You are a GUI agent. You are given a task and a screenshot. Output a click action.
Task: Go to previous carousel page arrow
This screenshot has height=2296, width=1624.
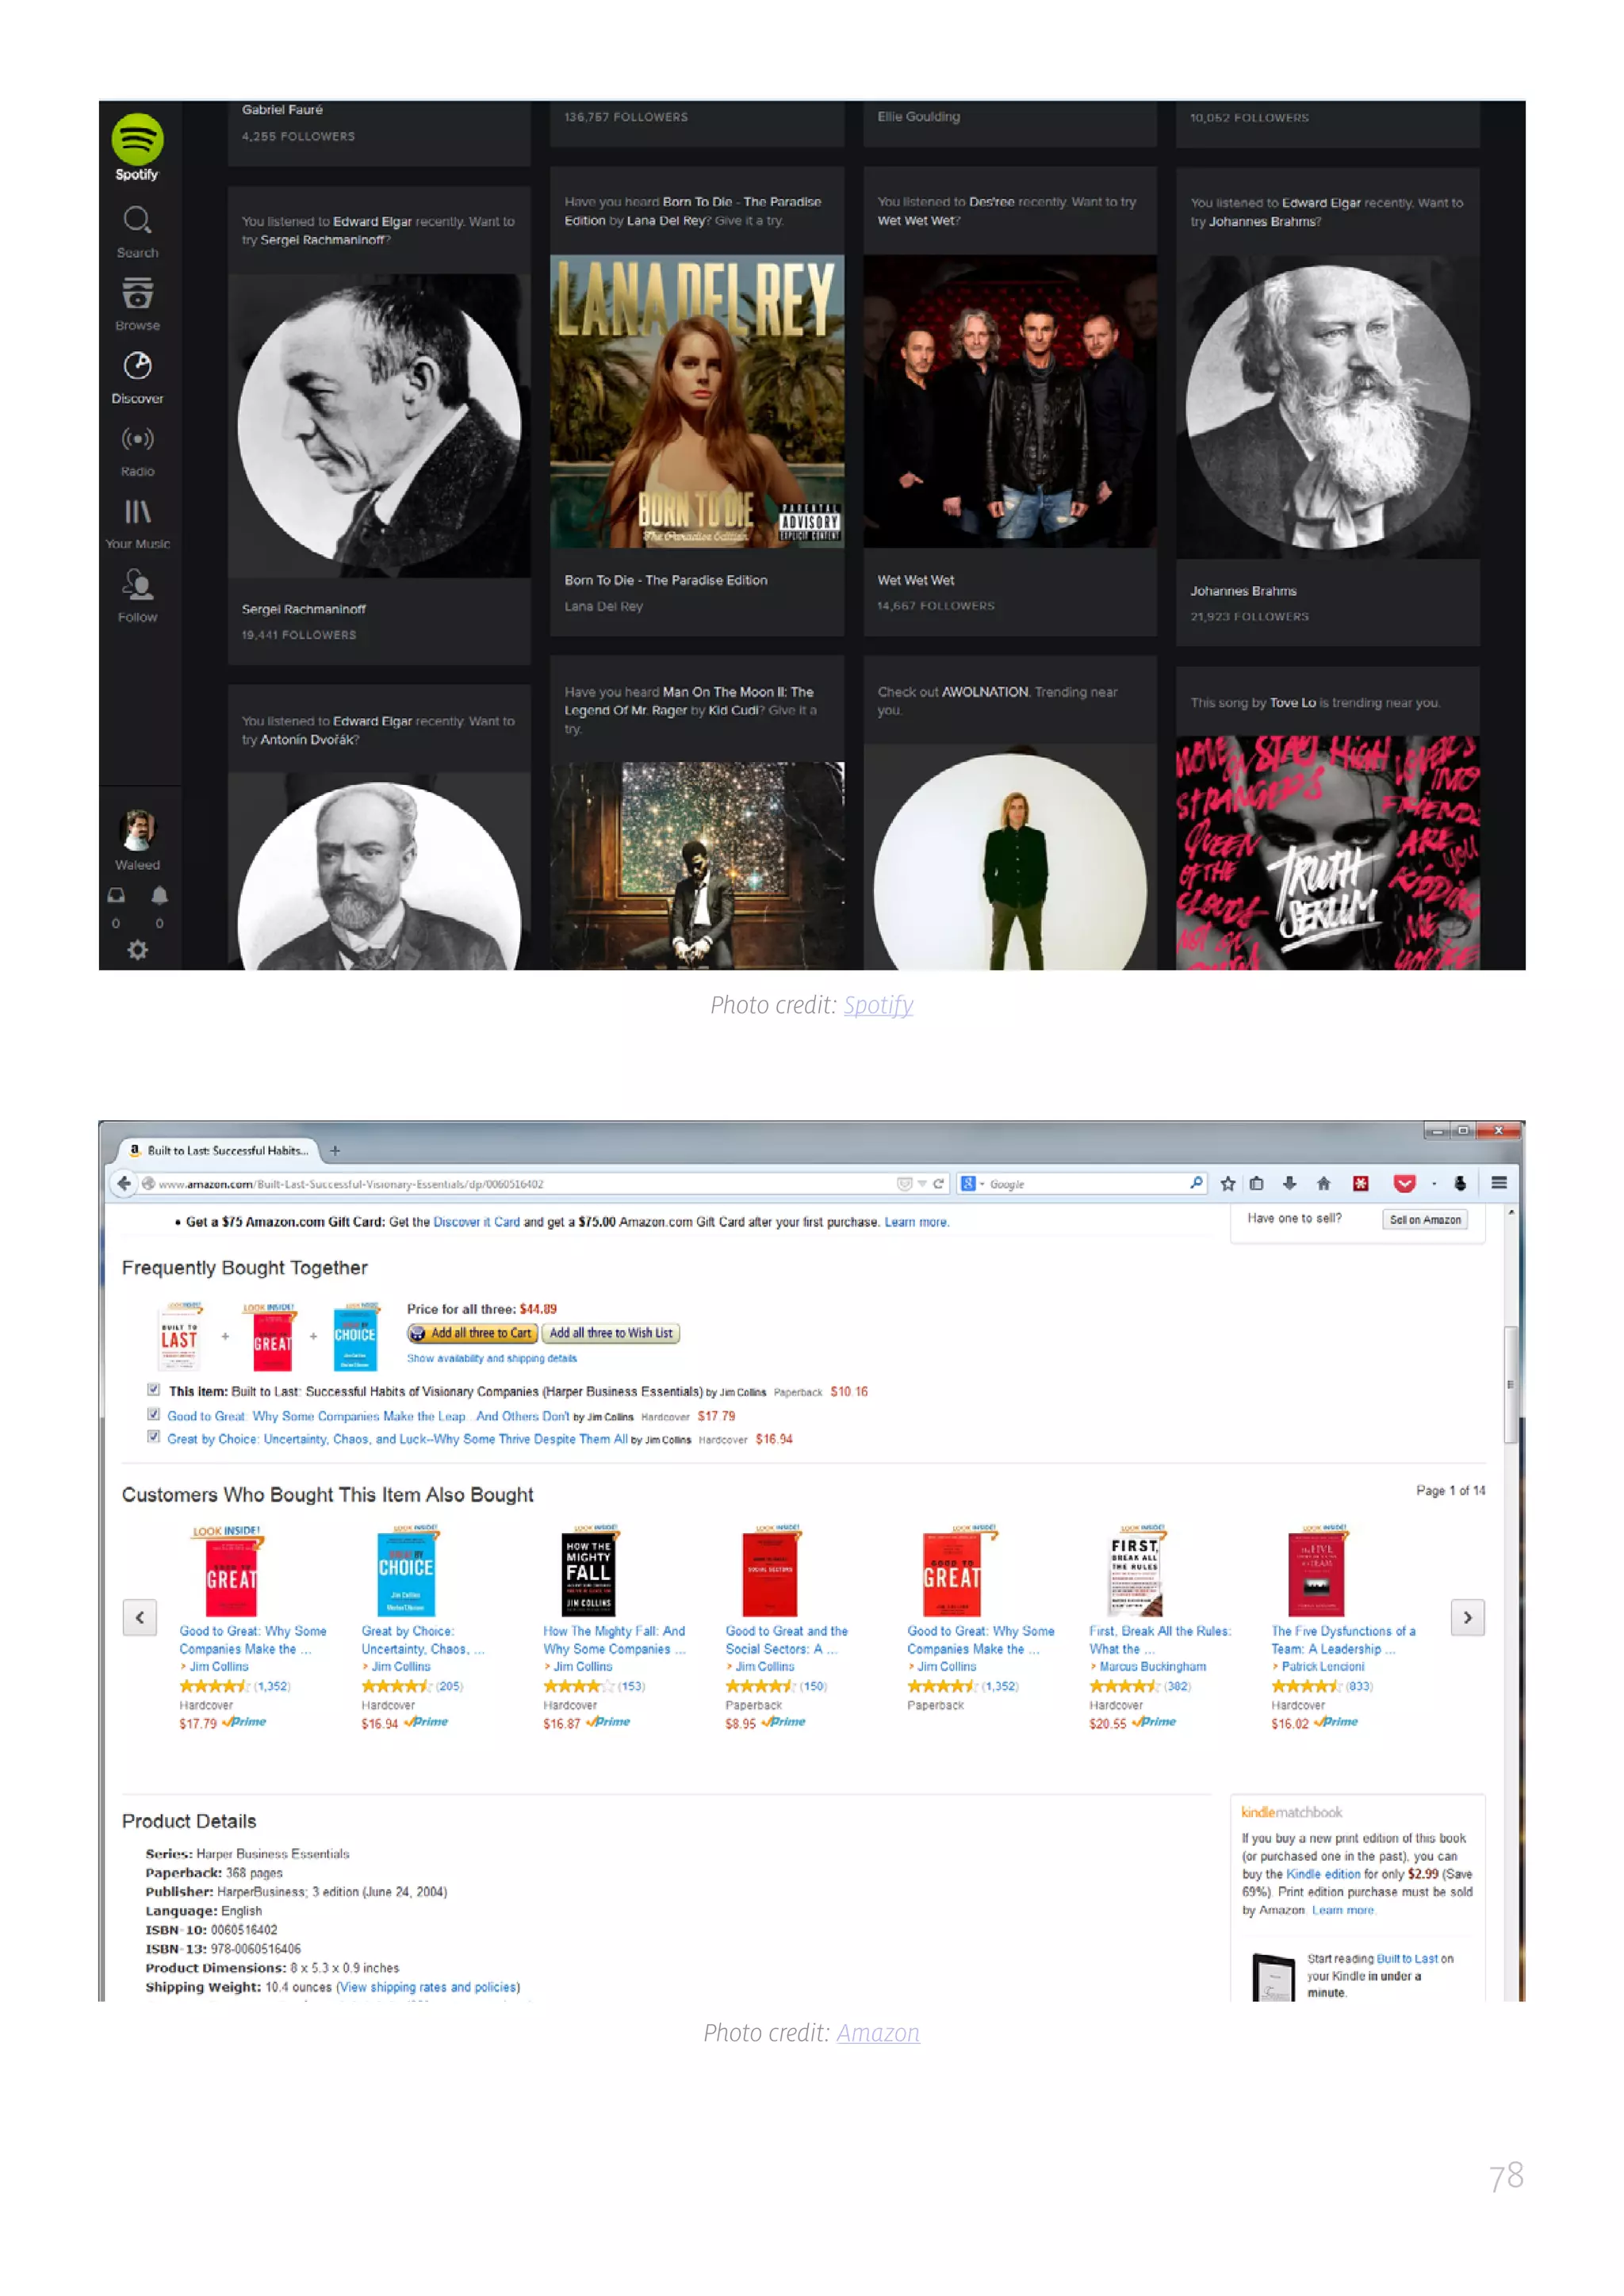pos(140,1617)
